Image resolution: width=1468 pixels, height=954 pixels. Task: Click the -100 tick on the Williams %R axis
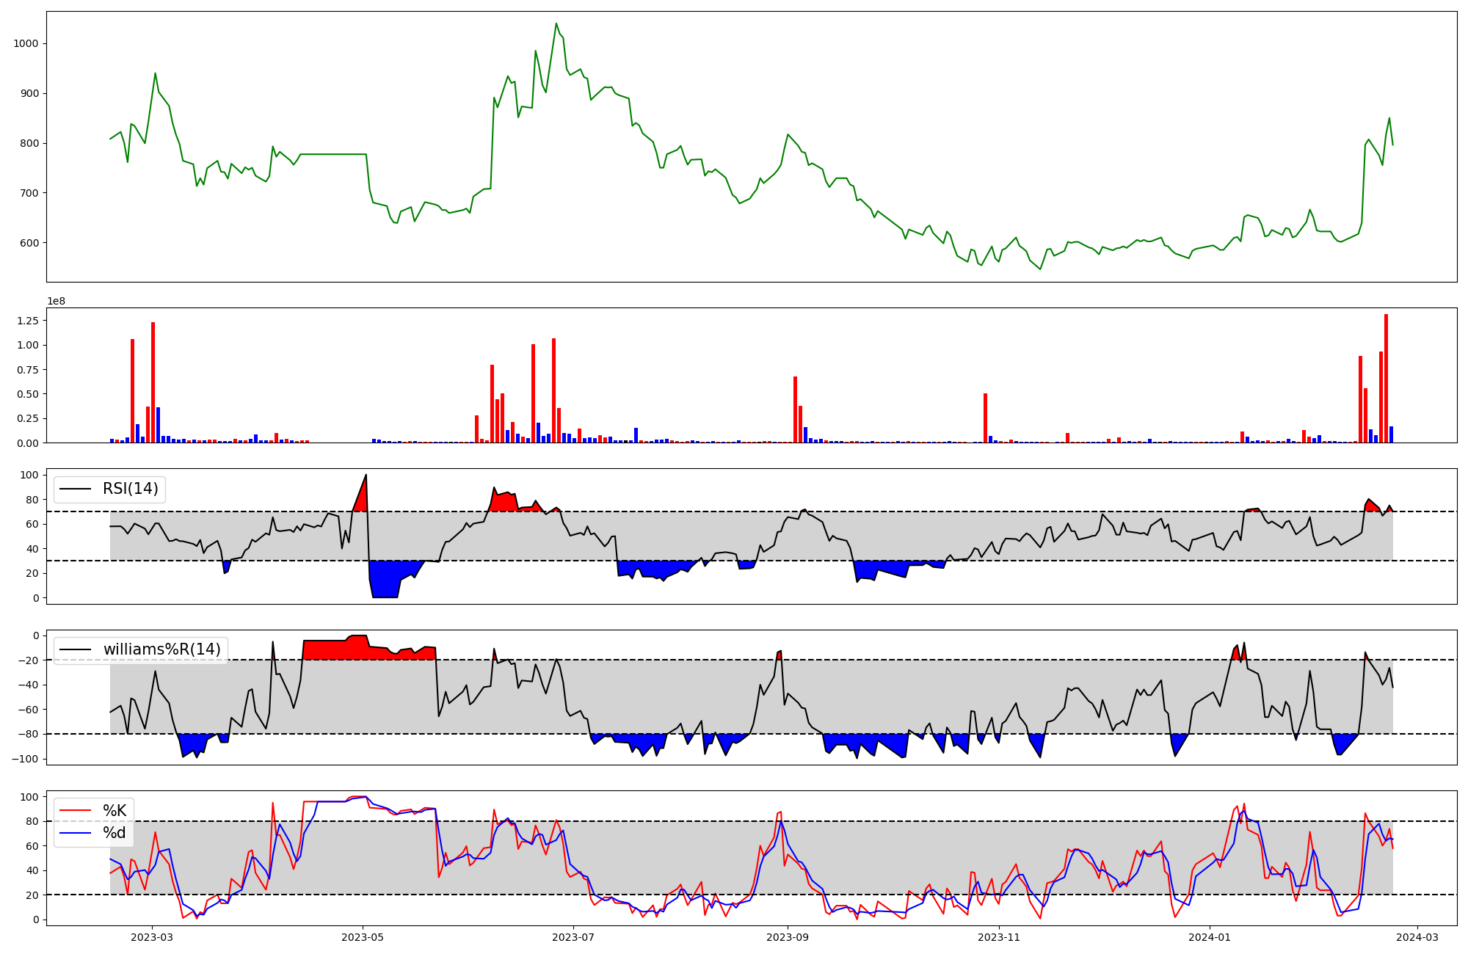(26, 759)
